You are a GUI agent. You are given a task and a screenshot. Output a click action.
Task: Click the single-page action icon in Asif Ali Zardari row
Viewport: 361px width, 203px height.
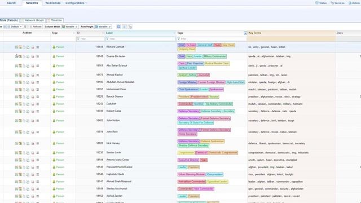point(24,196)
